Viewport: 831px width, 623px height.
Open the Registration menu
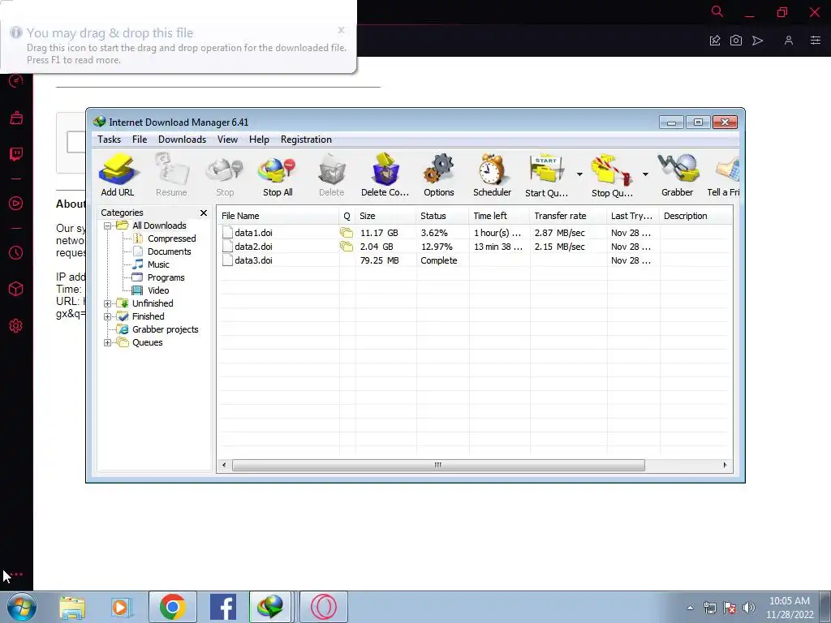306,140
